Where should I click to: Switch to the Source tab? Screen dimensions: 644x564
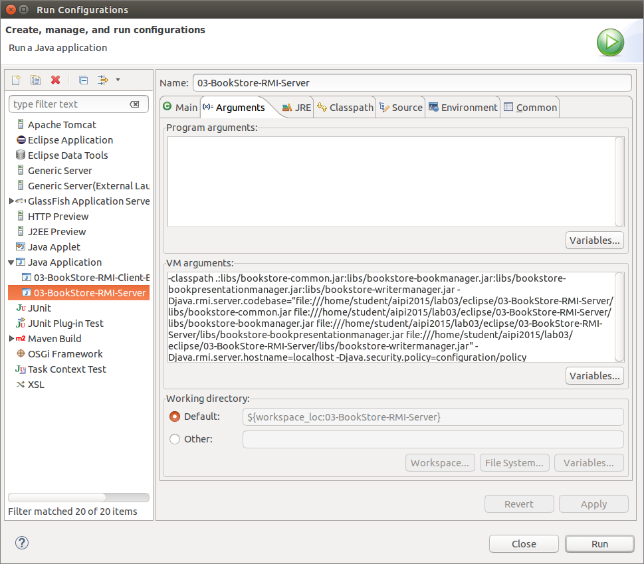pos(401,108)
